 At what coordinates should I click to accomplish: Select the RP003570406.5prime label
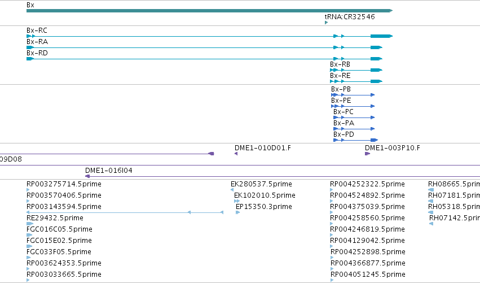pos(64,195)
